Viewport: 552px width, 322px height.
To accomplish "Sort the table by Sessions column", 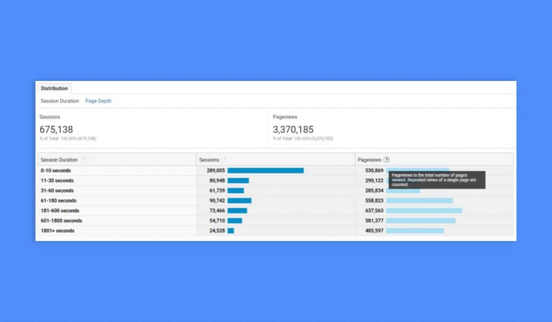I will 209,160.
